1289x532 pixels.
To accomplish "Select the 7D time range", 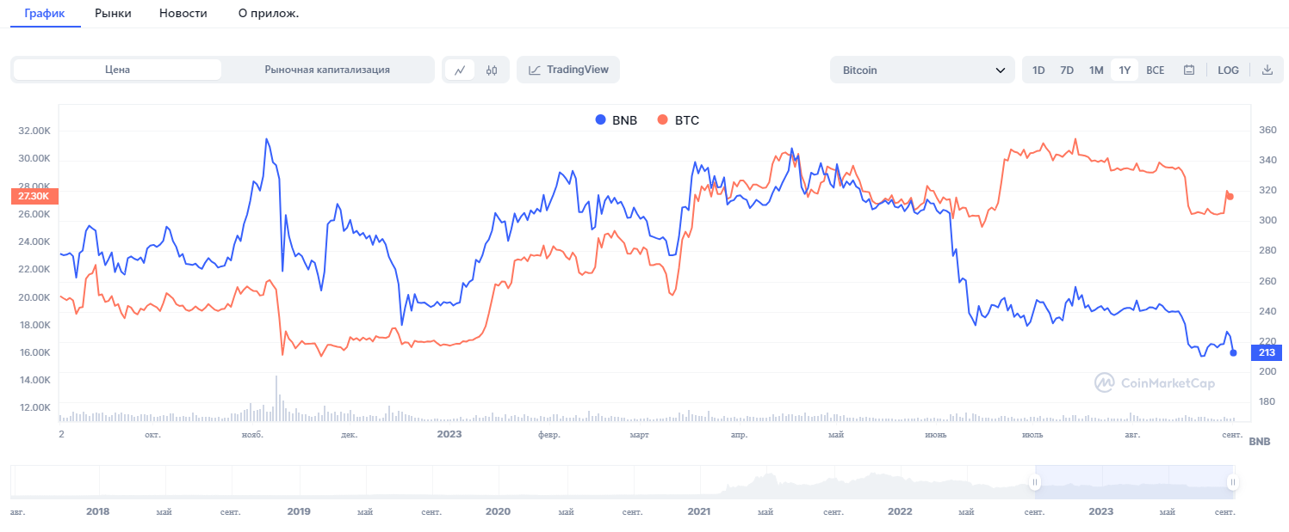I will pos(1067,70).
